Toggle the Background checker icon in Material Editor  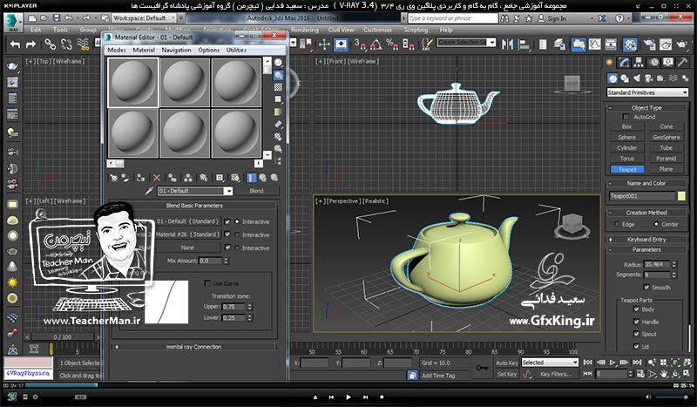(278, 87)
